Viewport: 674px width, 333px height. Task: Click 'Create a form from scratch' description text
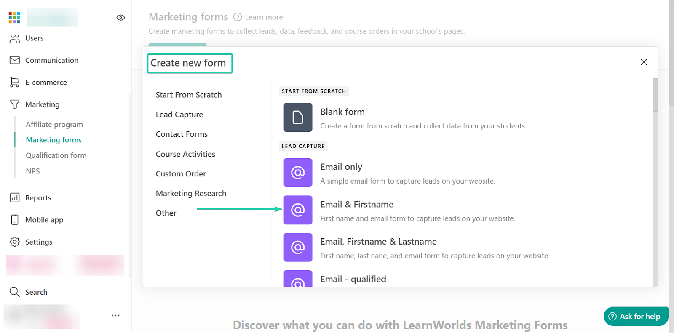[x=423, y=126]
